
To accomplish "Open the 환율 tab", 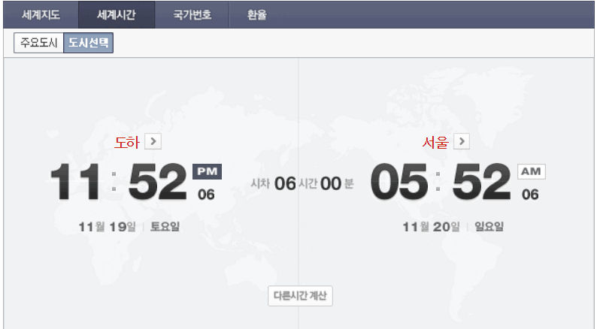I will point(257,15).
